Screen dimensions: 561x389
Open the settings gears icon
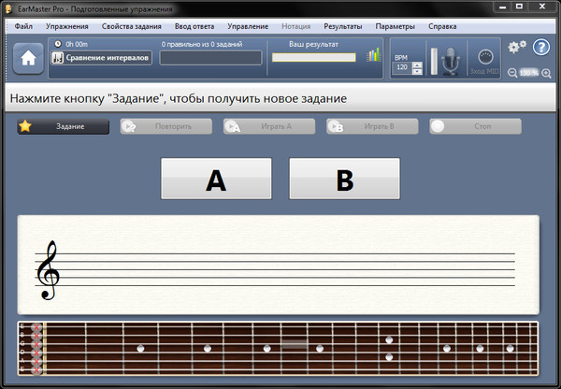coord(516,47)
